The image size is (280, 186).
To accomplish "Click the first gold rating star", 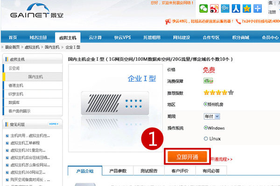I will 206,93.
